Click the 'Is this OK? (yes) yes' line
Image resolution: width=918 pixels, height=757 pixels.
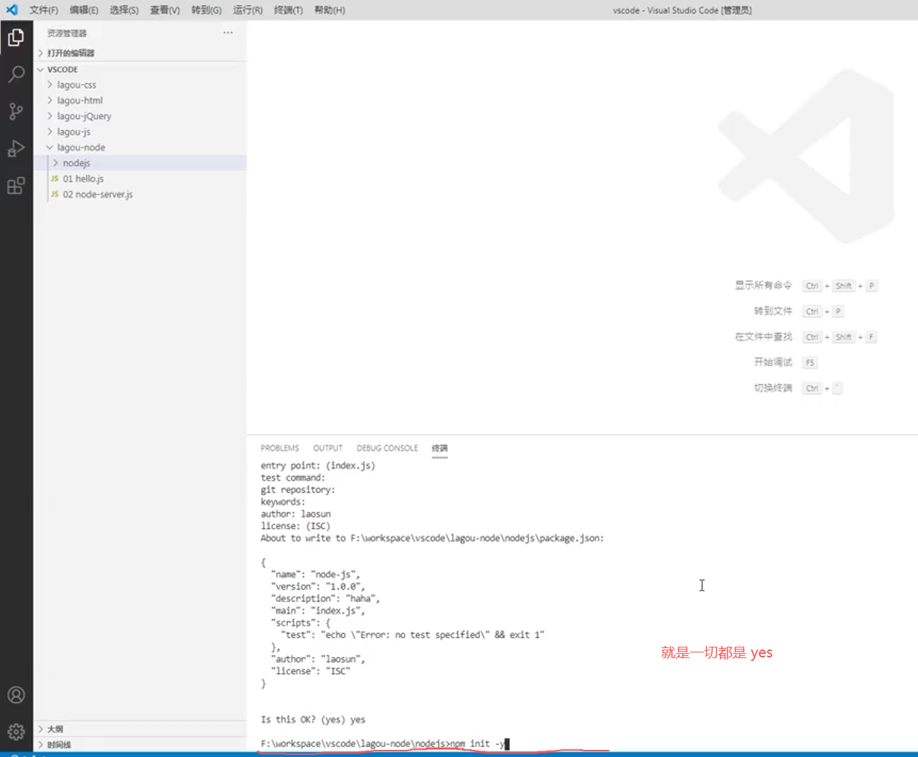(313, 719)
